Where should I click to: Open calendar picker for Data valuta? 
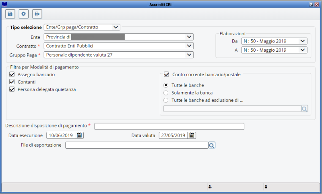point(192,135)
